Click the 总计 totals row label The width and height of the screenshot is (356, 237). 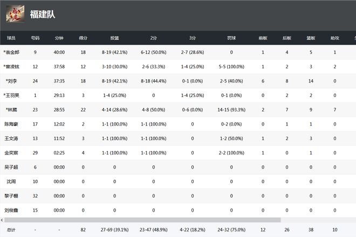click(x=11, y=230)
